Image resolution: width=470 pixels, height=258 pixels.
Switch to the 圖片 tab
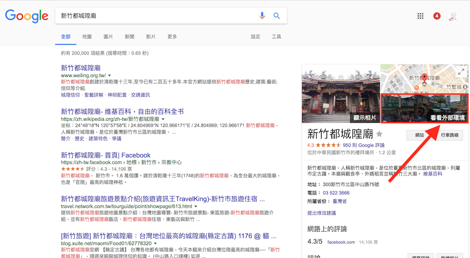coord(108,37)
